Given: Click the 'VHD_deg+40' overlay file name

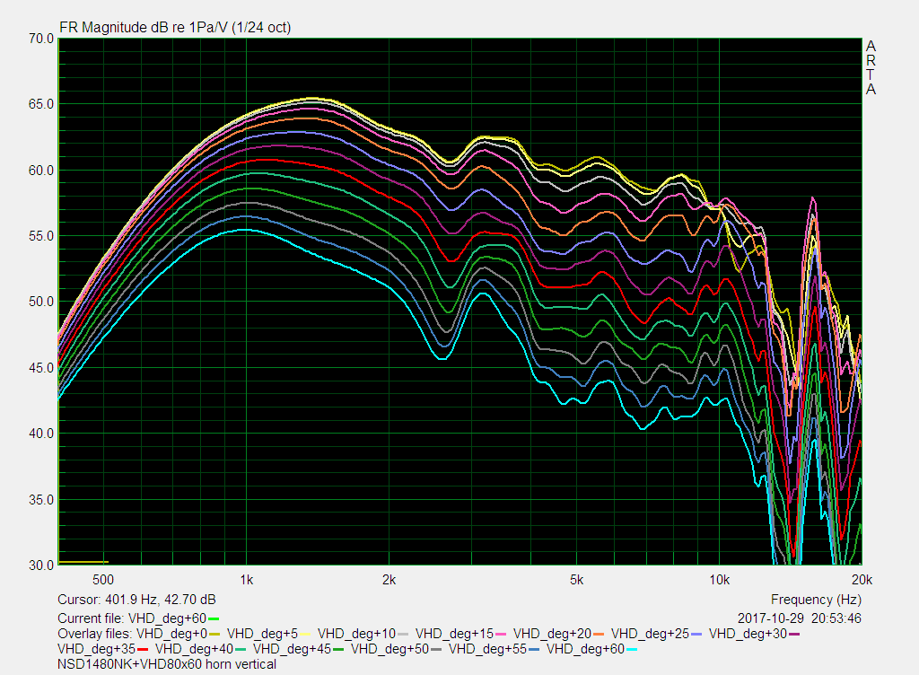Looking at the screenshot, I should click(195, 649).
